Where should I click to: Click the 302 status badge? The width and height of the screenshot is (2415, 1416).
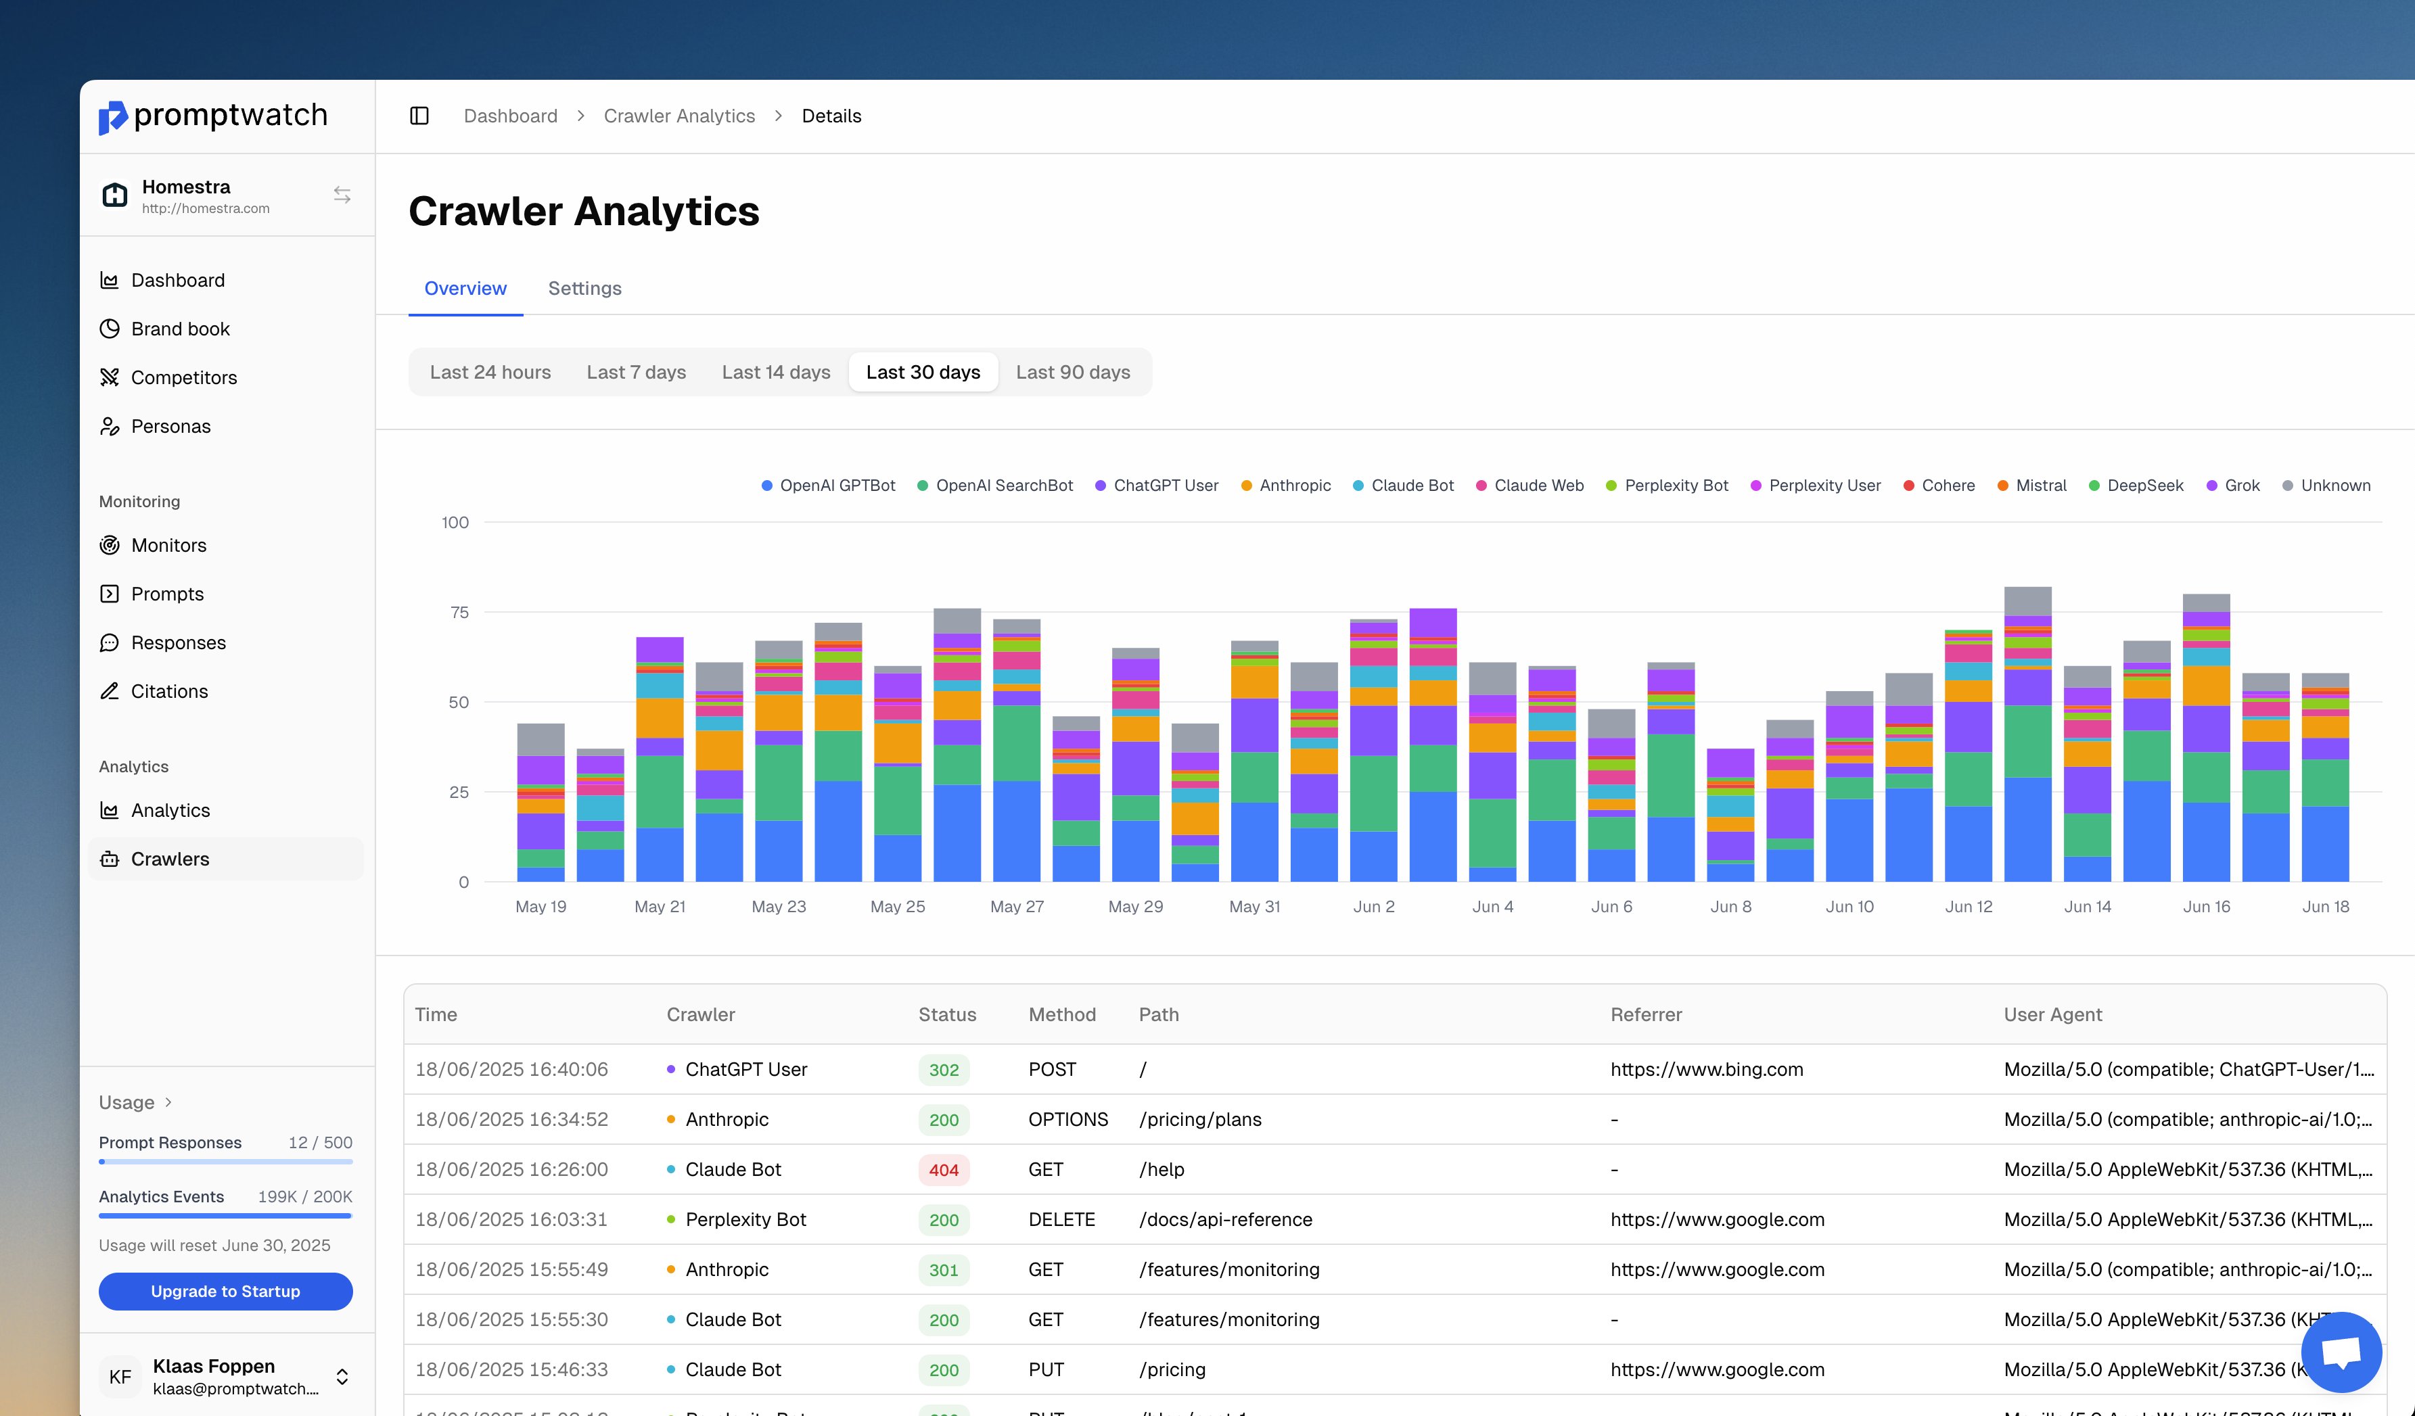[x=944, y=1069]
